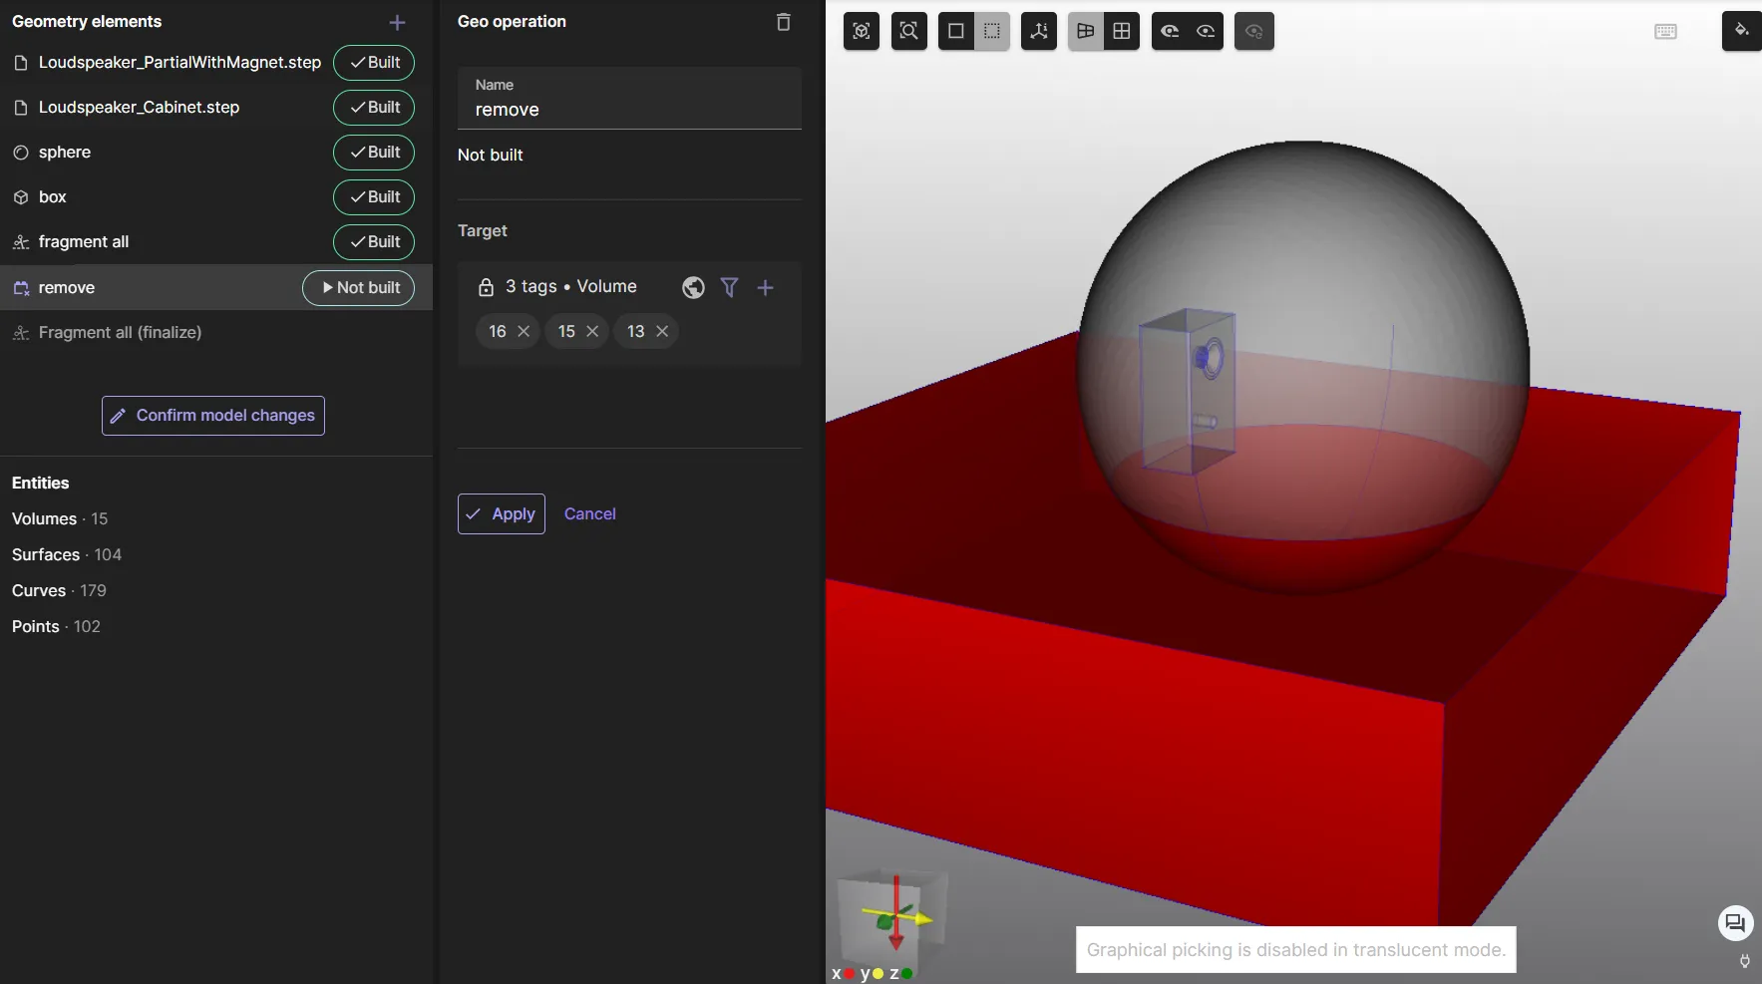Cancel the geo operation
The image size is (1762, 984).
pos(590,513)
